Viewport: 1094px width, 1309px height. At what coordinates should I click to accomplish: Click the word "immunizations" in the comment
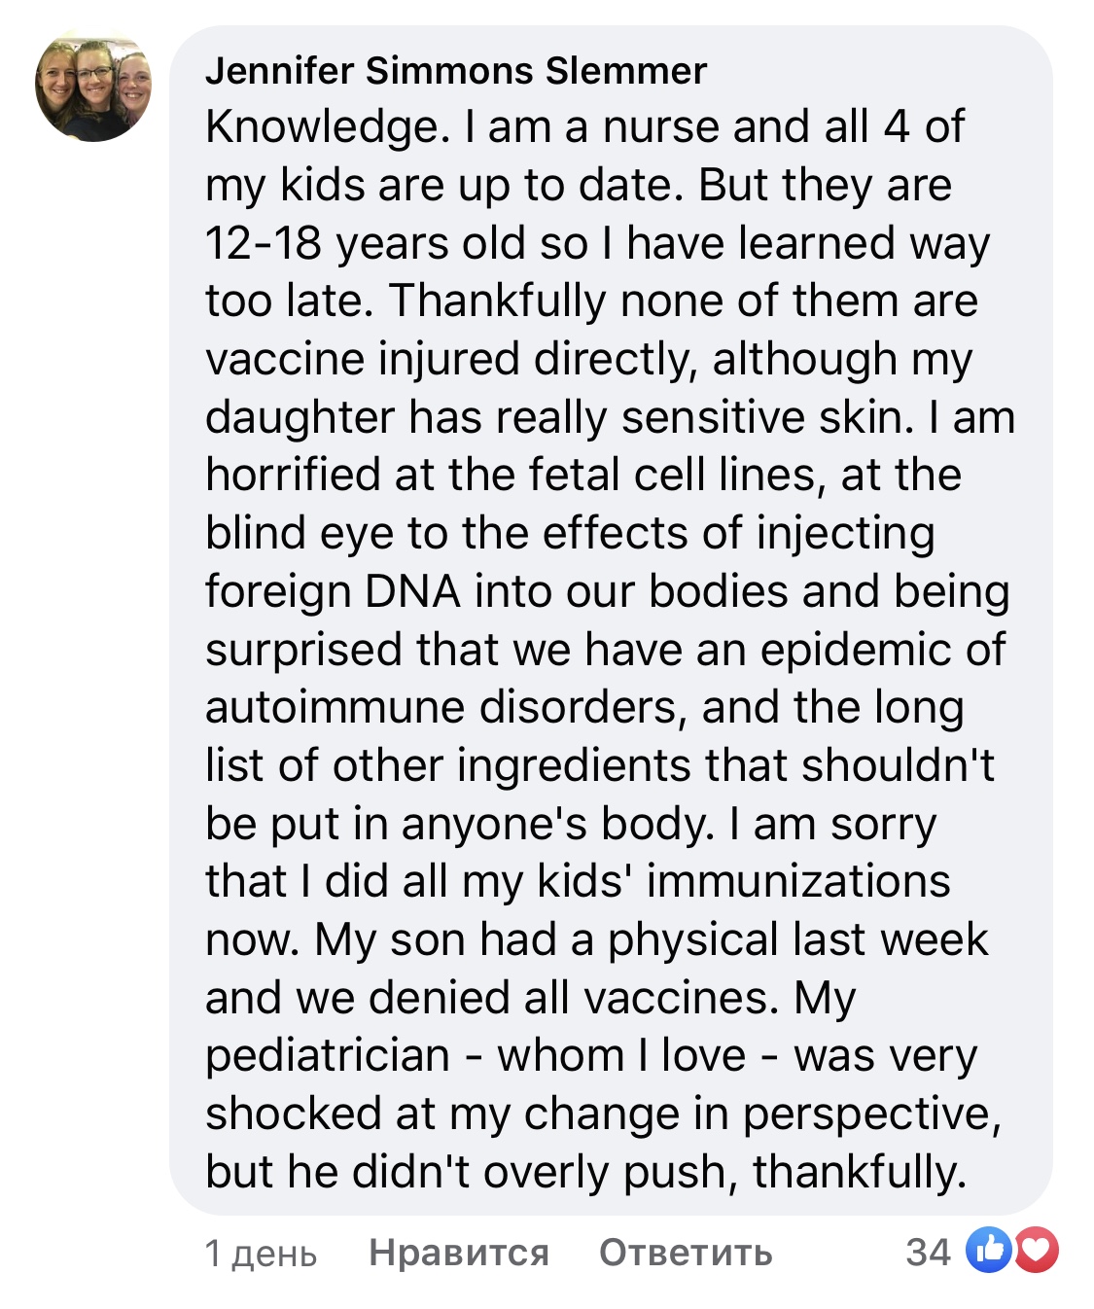coord(798,881)
